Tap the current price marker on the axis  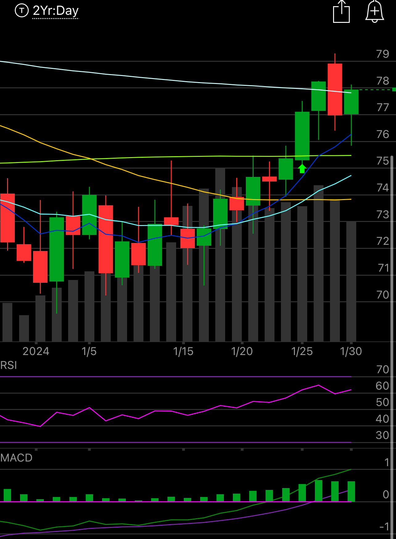point(394,90)
